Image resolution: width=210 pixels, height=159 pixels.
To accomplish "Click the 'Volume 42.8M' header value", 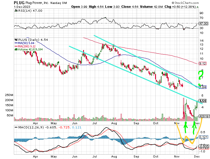I will pos(151,7).
